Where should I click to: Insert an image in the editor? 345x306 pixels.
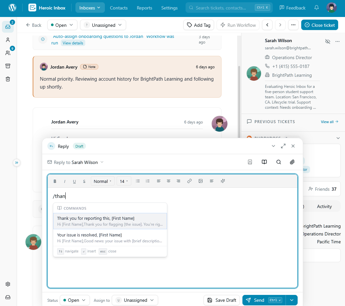[x=201, y=181]
